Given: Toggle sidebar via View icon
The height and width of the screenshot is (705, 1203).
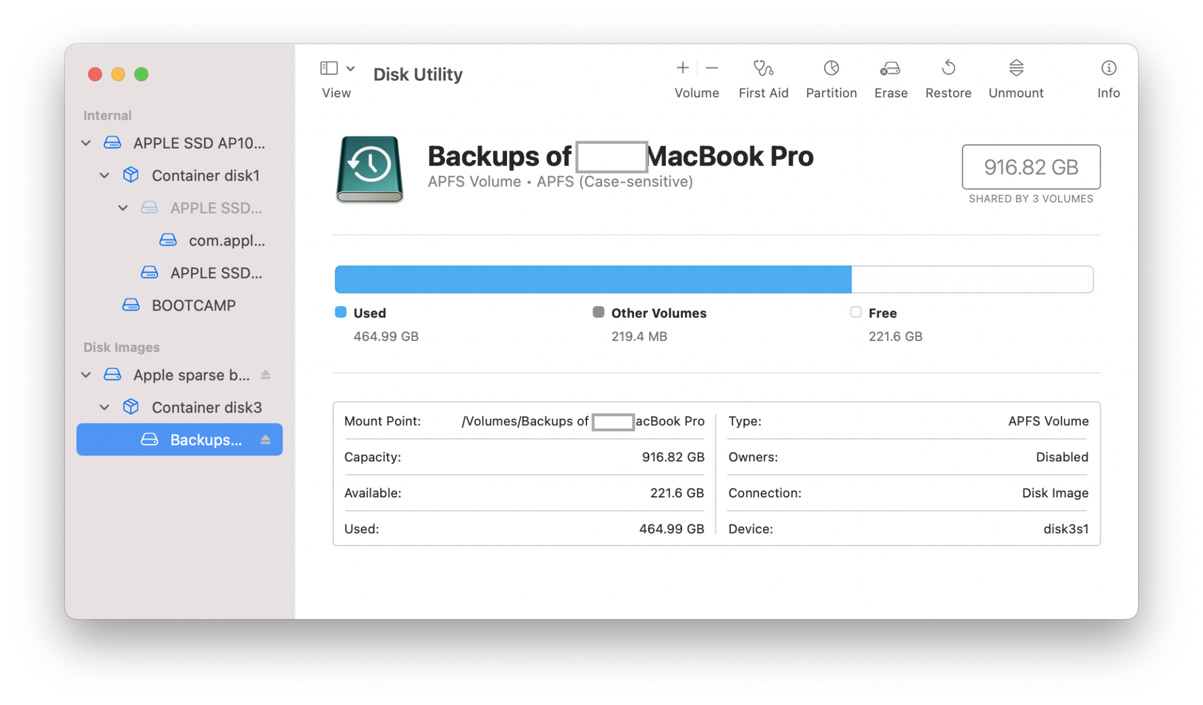Looking at the screenshot, I should coord(329,69).
